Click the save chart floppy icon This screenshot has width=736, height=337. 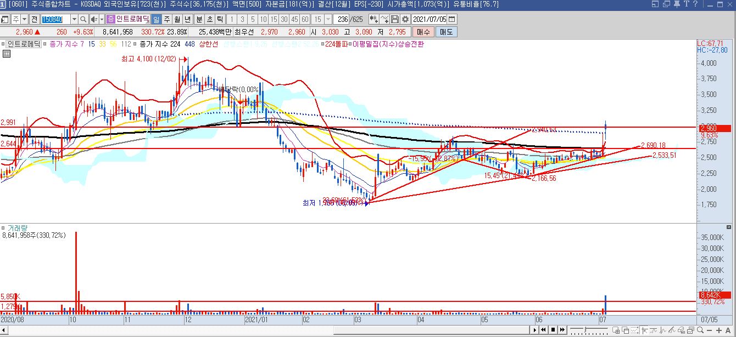click(x=394, y=19)
